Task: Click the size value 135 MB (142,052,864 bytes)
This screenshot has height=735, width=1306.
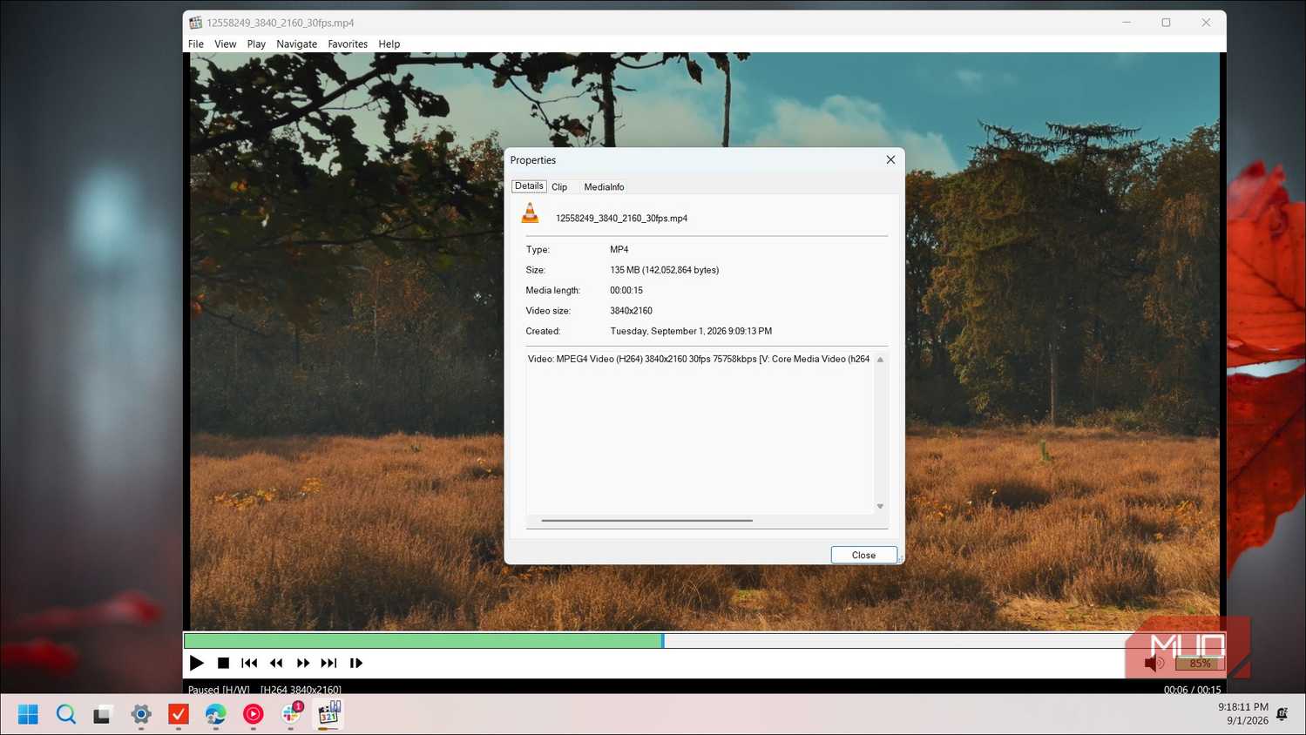Action: click(x=665, y=270)
